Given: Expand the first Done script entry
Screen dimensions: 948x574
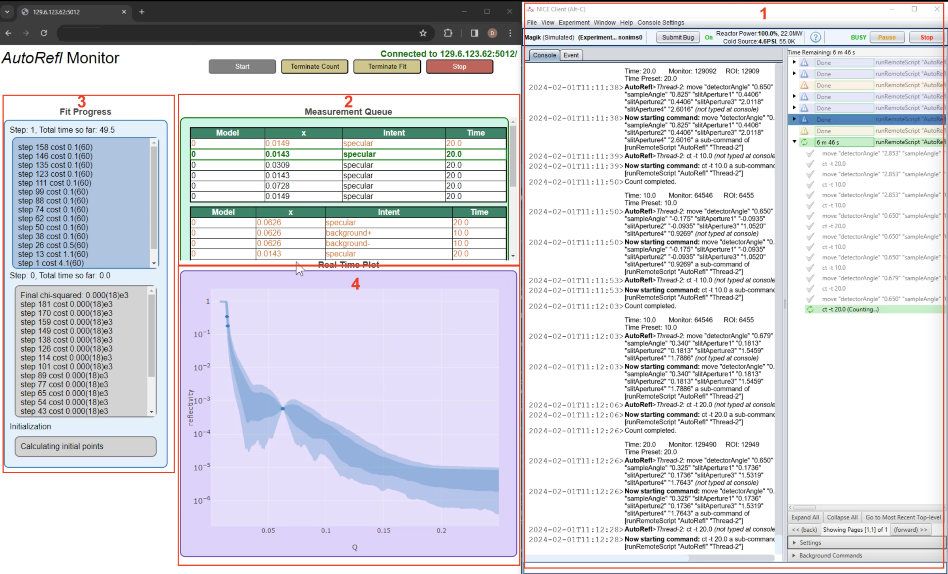Looking at the screenshot, I should (794, 62).
